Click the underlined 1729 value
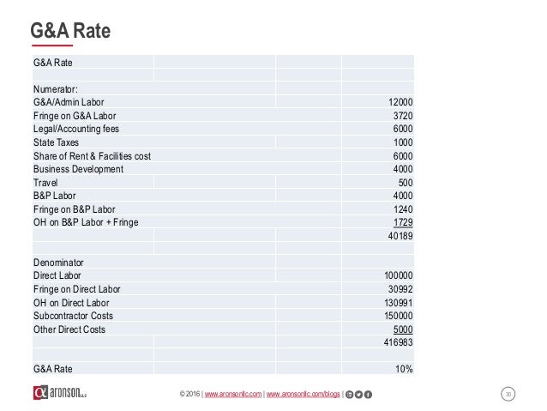This screenshot has height=411, width=547. point(403,222)
